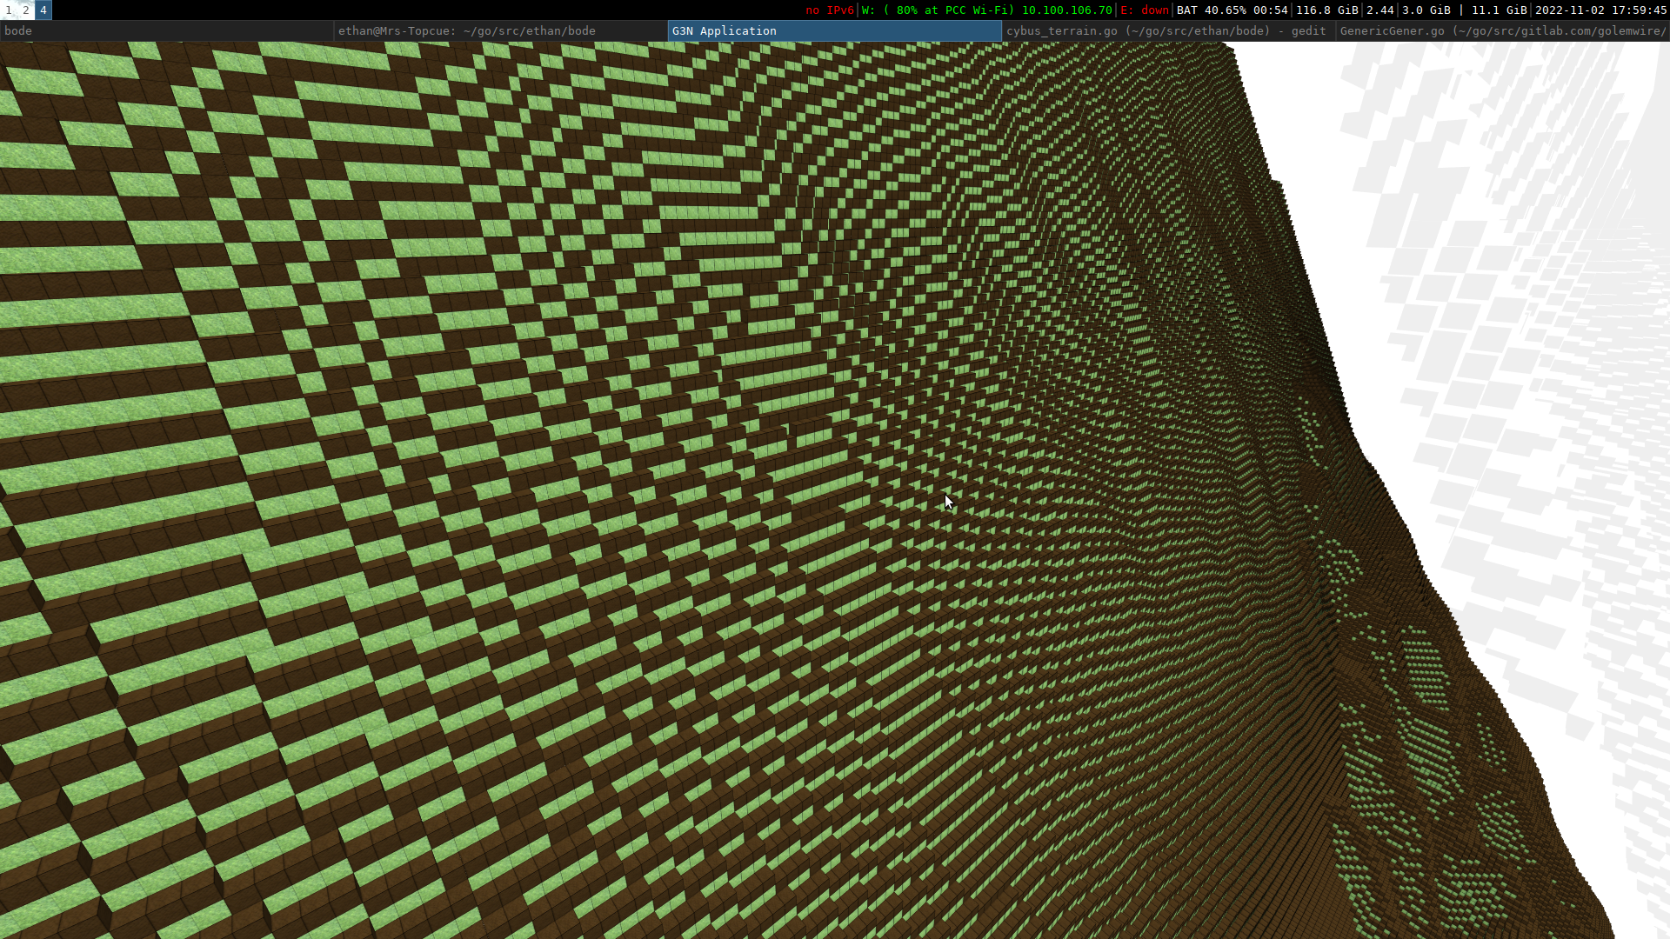Select the active workspace 4 button
The width and height of the screenshot is (1670, 939).
[43, 10]
